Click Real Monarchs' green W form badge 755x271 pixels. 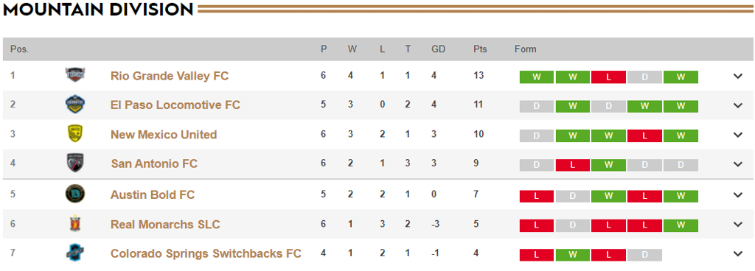681,225
